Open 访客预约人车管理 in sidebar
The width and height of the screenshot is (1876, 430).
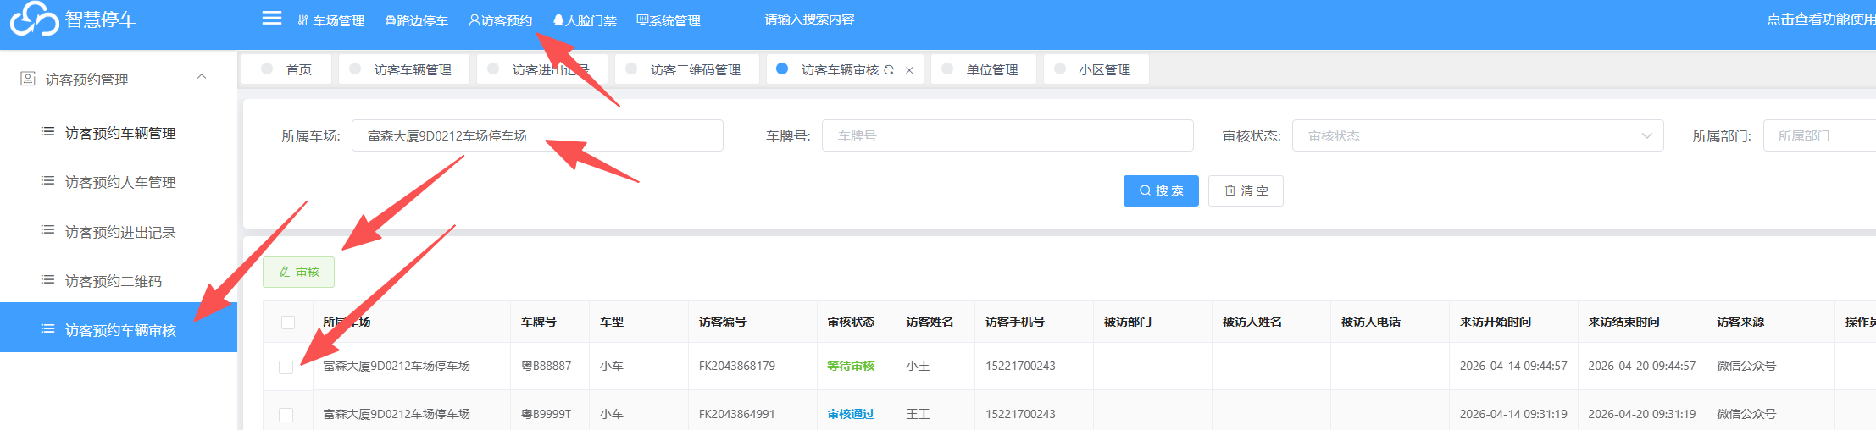point(120,182)
